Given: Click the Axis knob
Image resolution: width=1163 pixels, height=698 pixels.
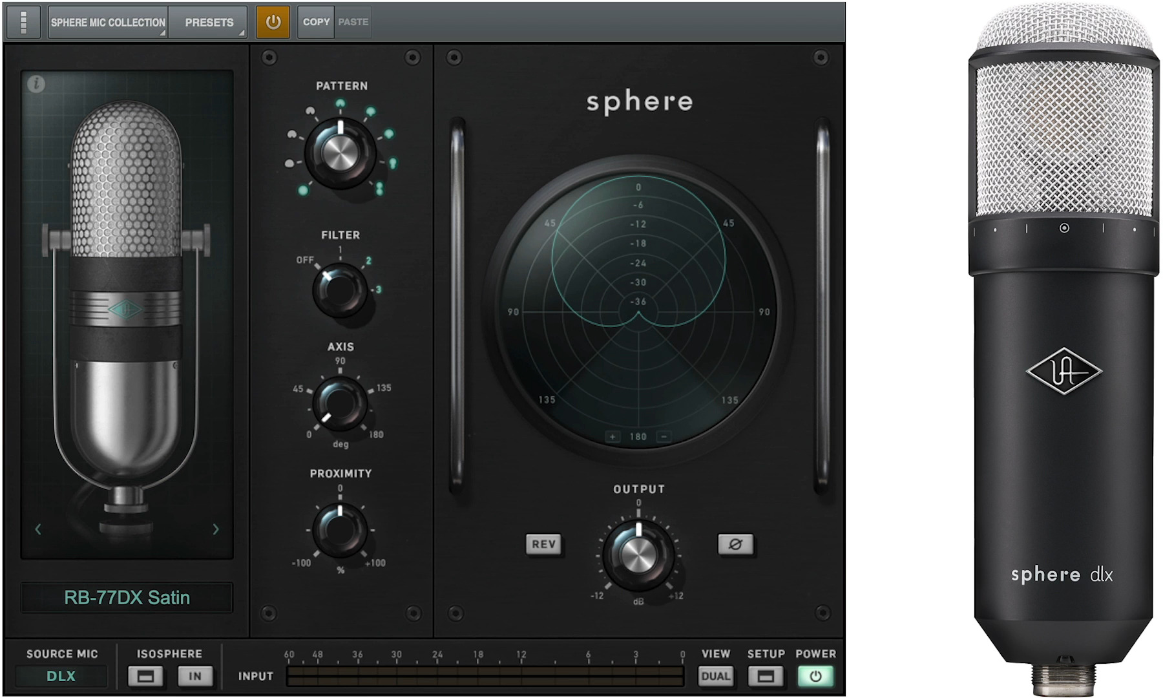Looking at the screenshot, I should click(x=339, y=404).
